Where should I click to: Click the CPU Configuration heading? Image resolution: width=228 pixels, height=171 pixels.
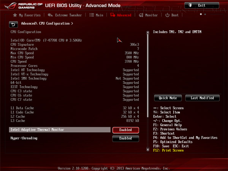[26, 32]
